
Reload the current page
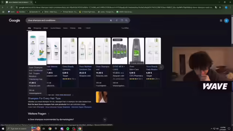(x=11, y=7)
